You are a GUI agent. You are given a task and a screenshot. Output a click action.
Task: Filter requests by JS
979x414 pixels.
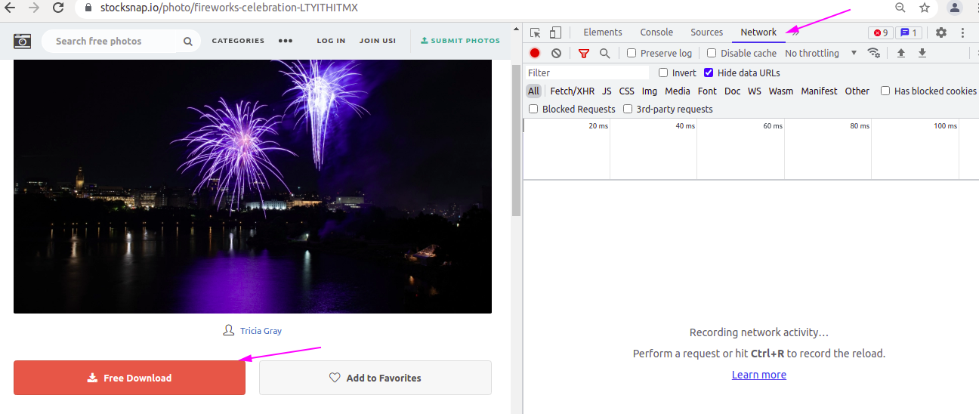(x=607, y=91)
